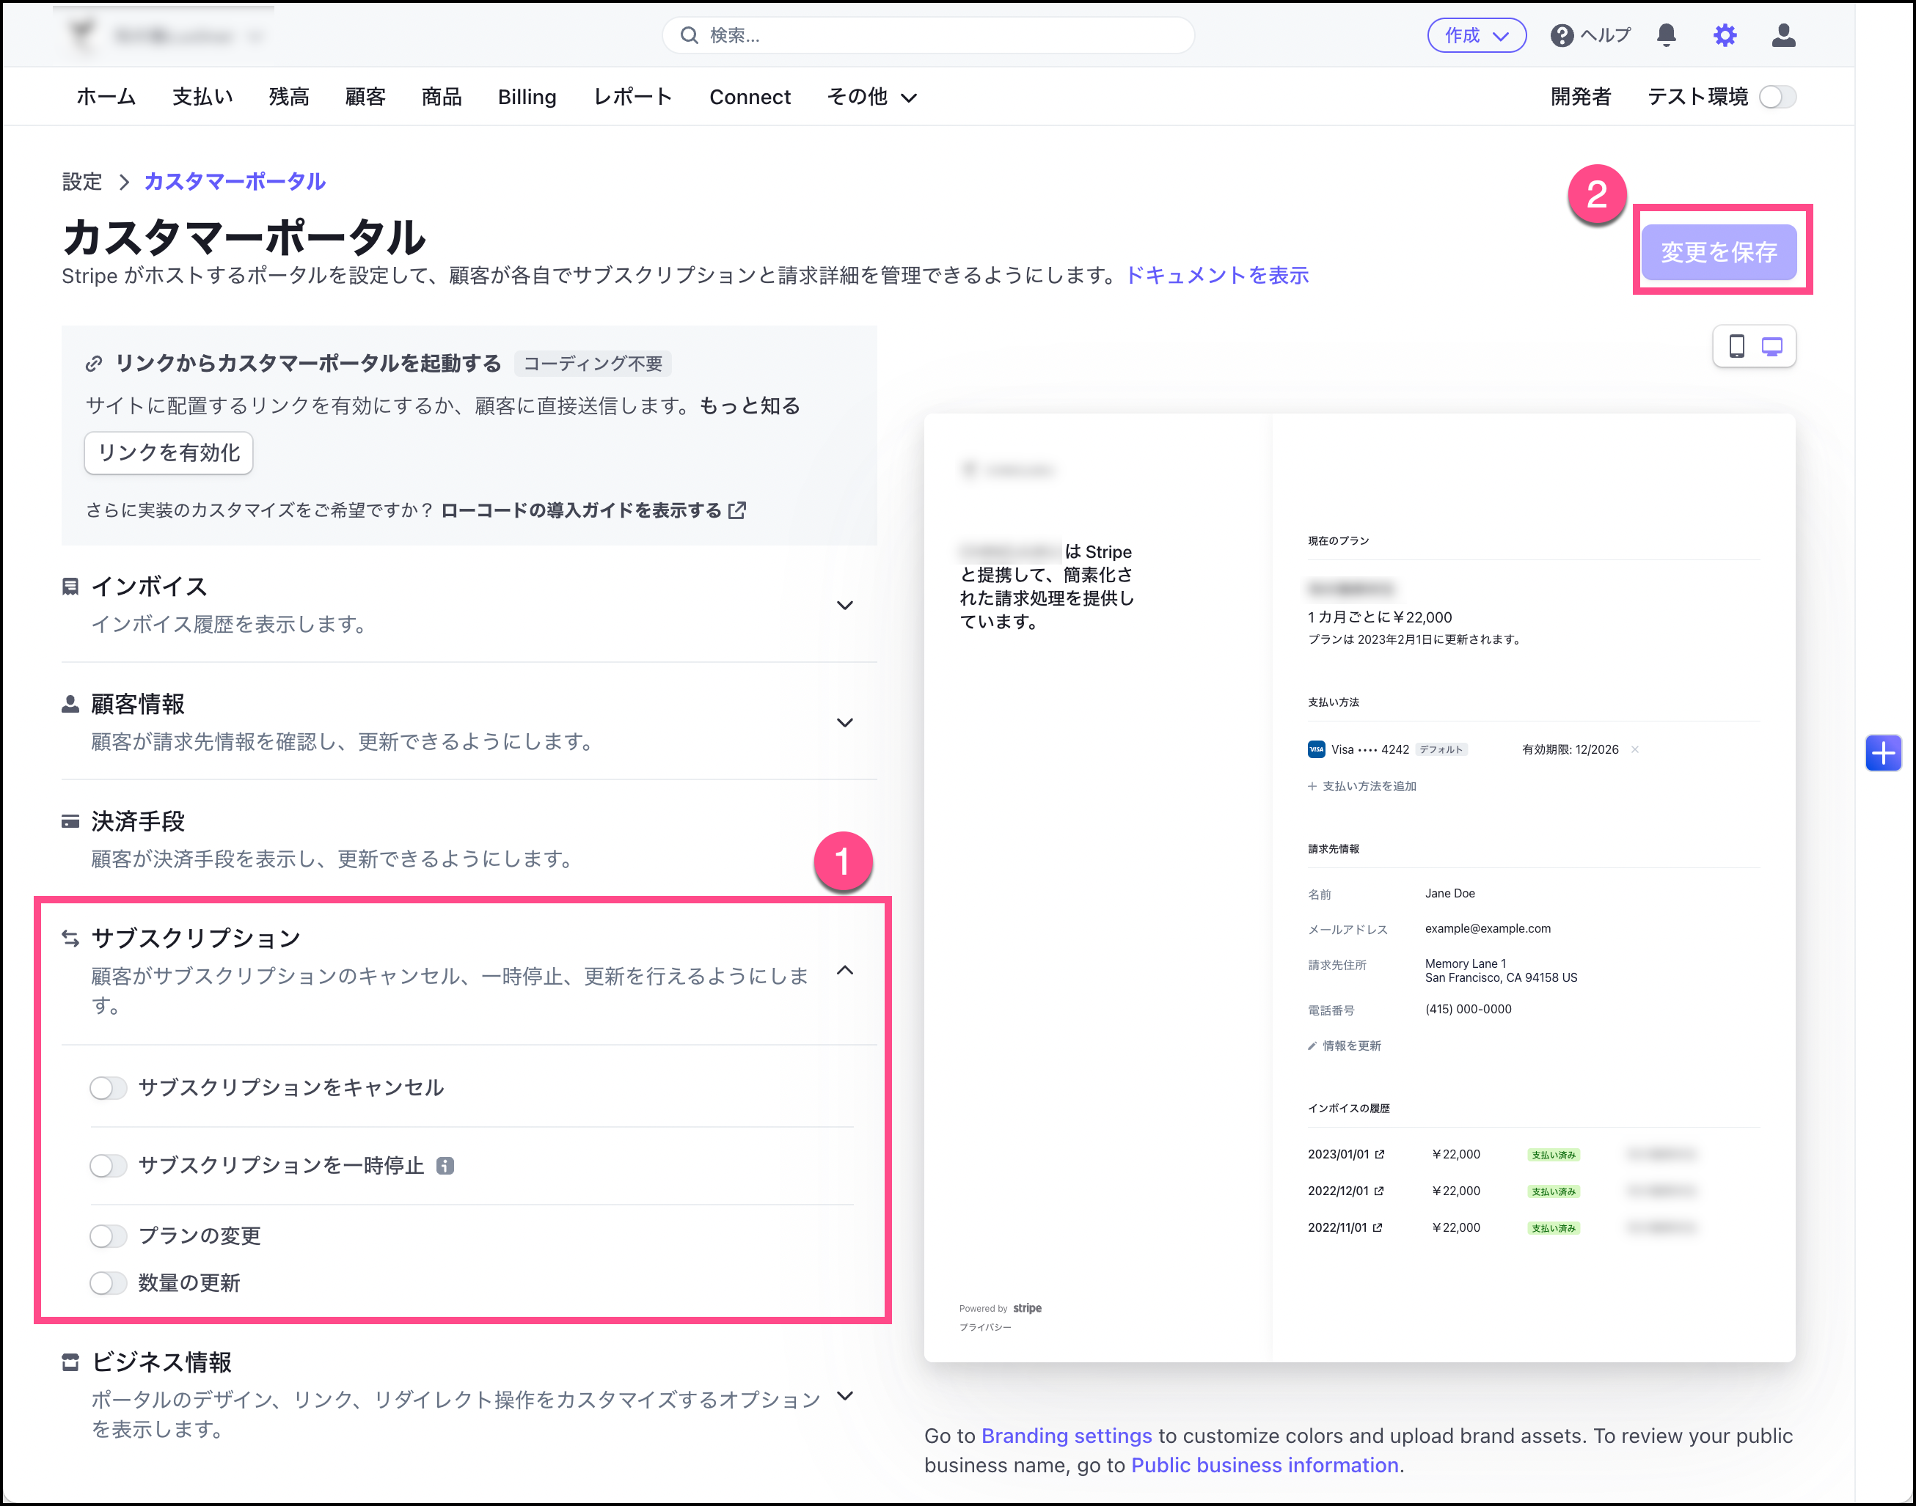The width and height of the screenshot is (1916, 1506).
Task: Click info icon next to 一時停止 option
Action: click(x=445, y=1166)
